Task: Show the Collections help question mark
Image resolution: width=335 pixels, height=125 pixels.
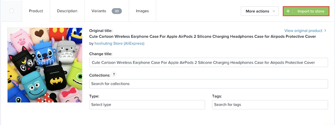Action: coord(114,74)
